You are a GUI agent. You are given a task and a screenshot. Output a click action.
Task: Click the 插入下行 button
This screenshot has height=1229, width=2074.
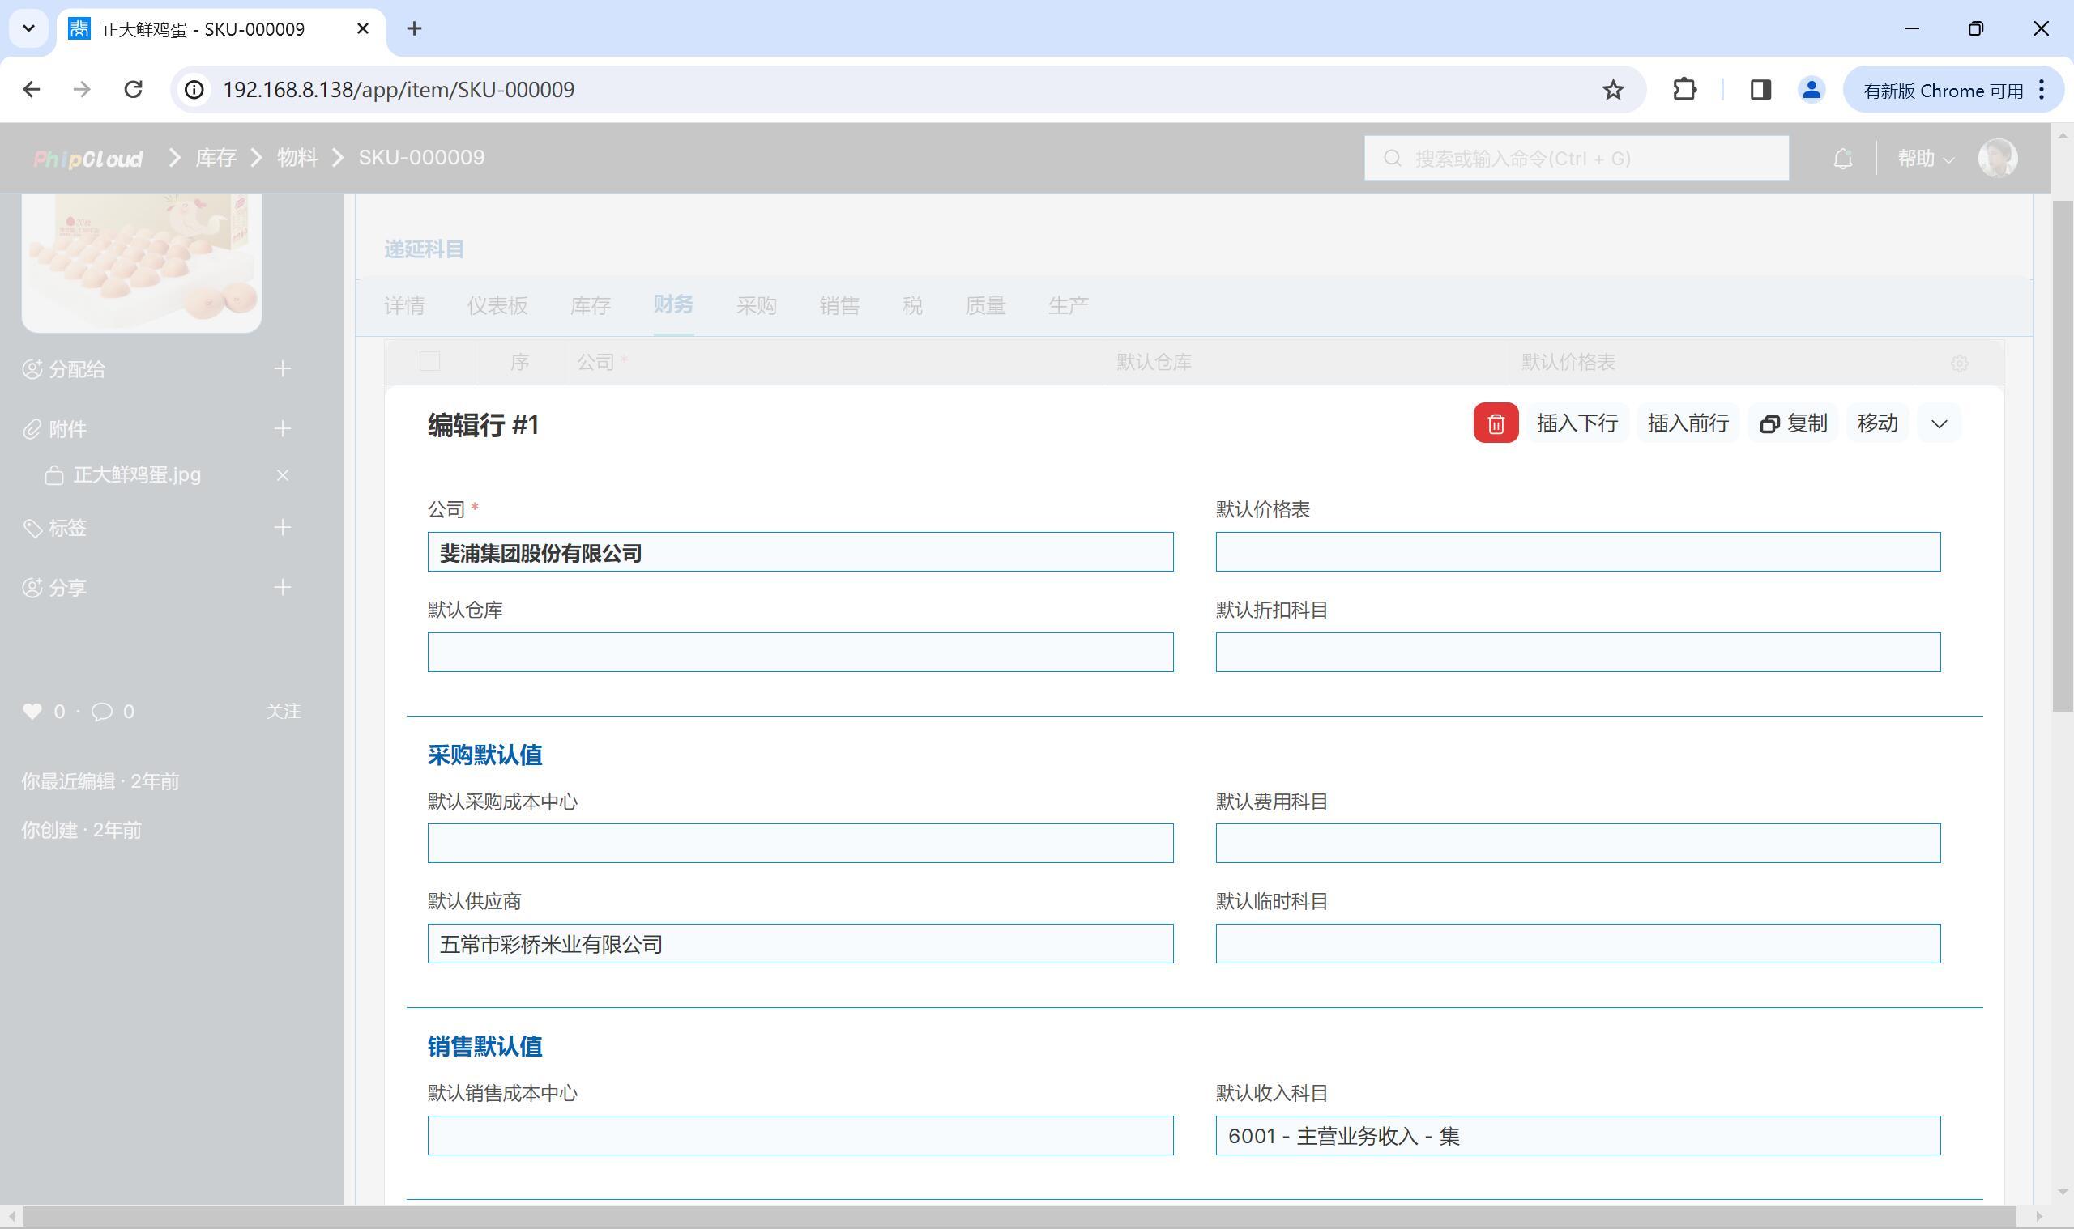[x=1576, y=423]
